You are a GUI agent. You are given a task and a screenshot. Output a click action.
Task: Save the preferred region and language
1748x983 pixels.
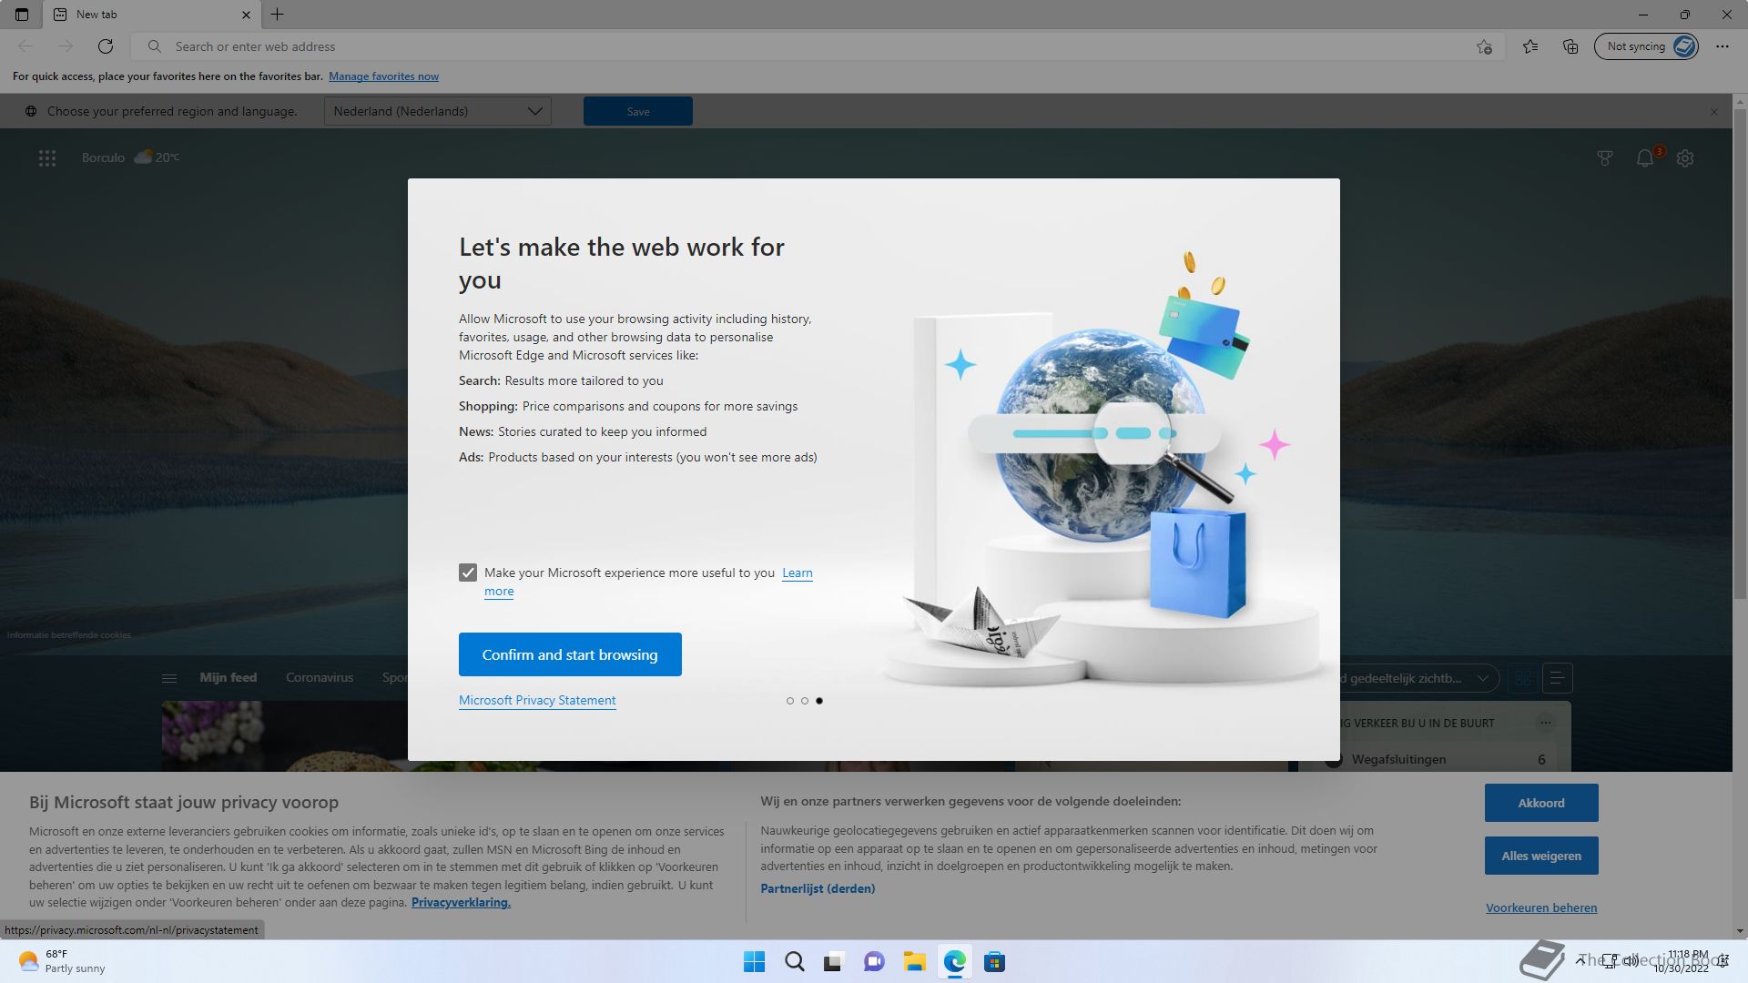[637, 111]
